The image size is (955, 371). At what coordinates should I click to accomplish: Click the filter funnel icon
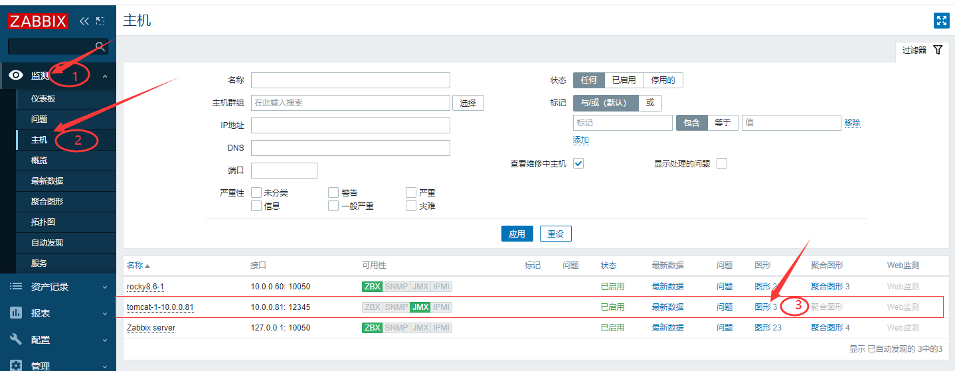coord(938,50)
